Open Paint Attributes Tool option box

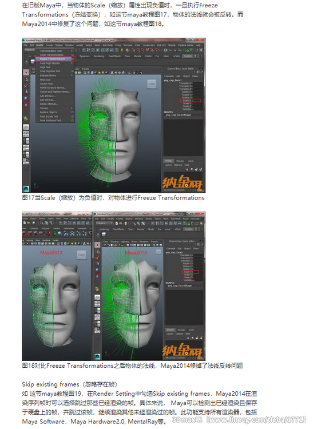[x=73, y=120]
